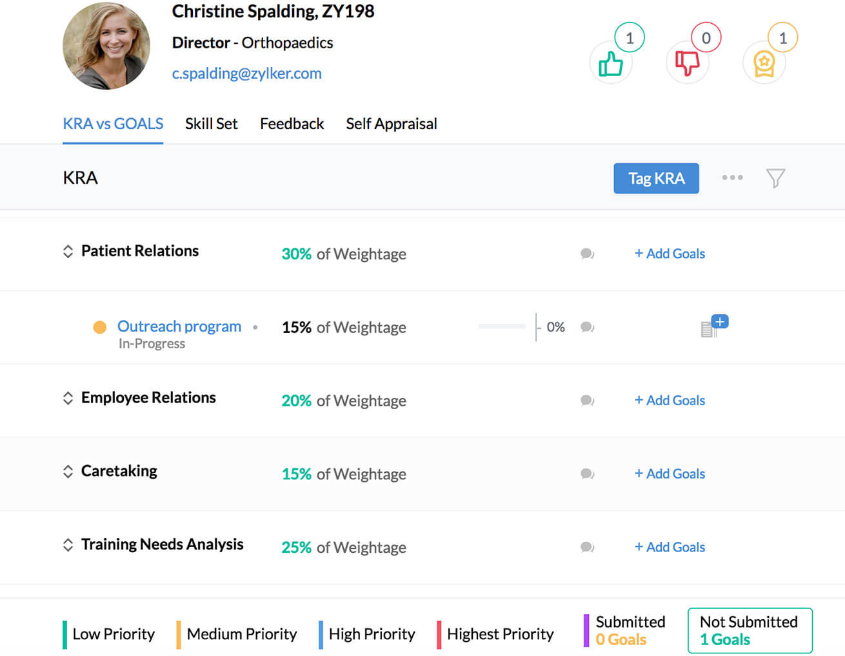
Task: Select the Not Submitted goals filter
Action: click(x=750, y=630)
